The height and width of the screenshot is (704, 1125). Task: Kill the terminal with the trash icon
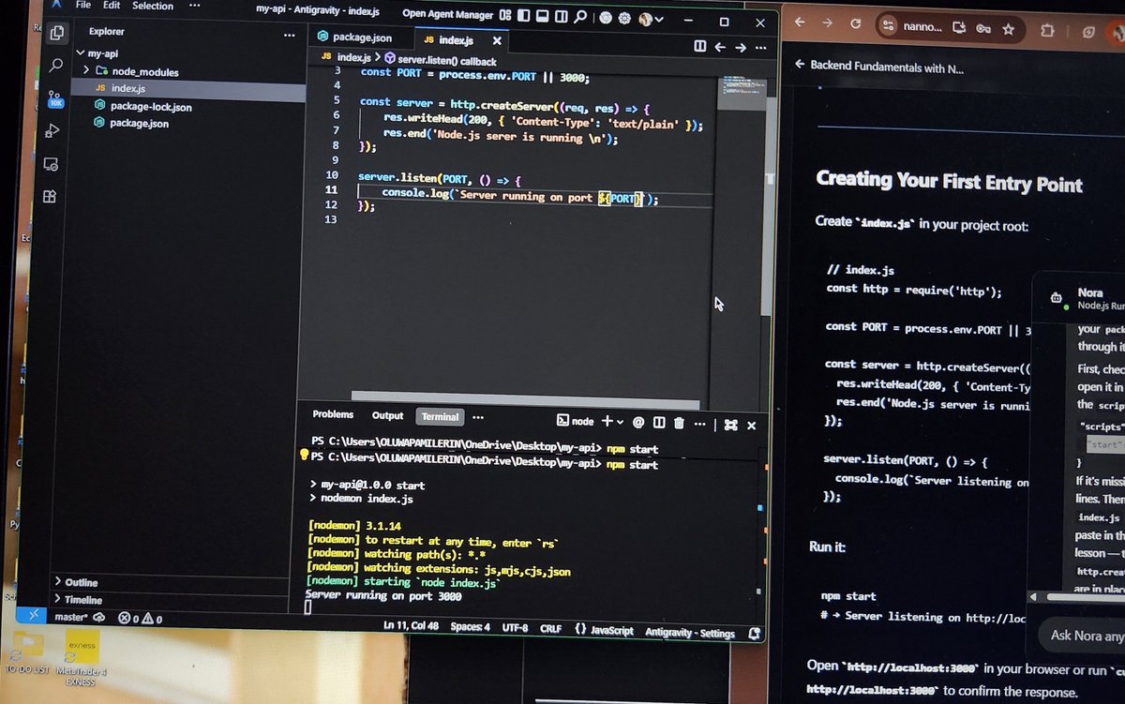[x=679, y=424]
